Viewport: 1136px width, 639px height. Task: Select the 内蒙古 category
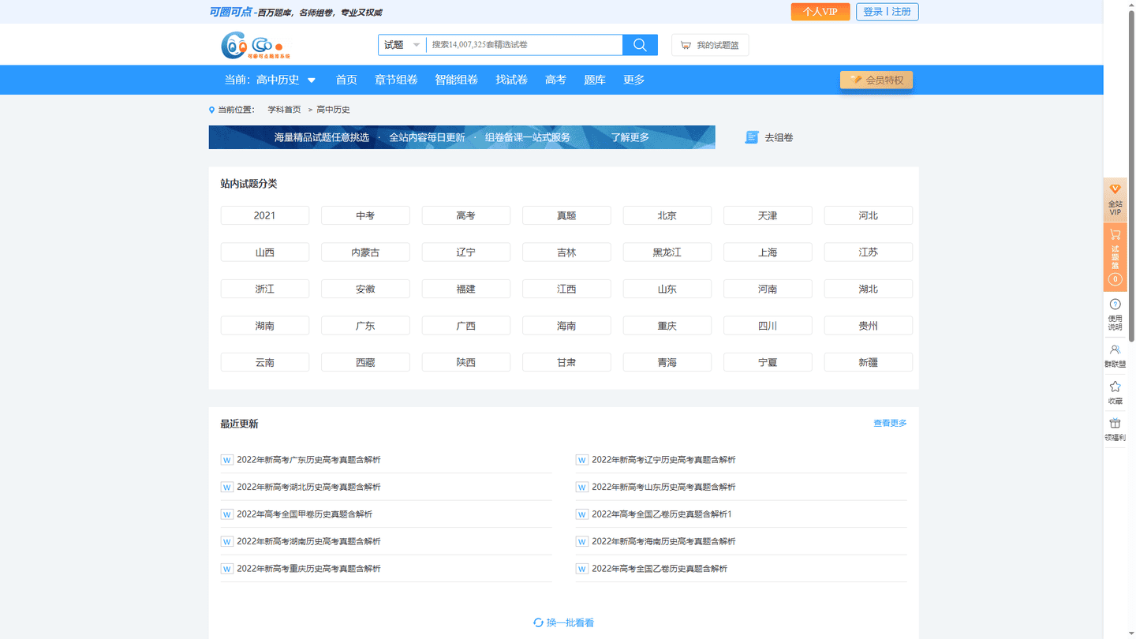click(365, 252)
